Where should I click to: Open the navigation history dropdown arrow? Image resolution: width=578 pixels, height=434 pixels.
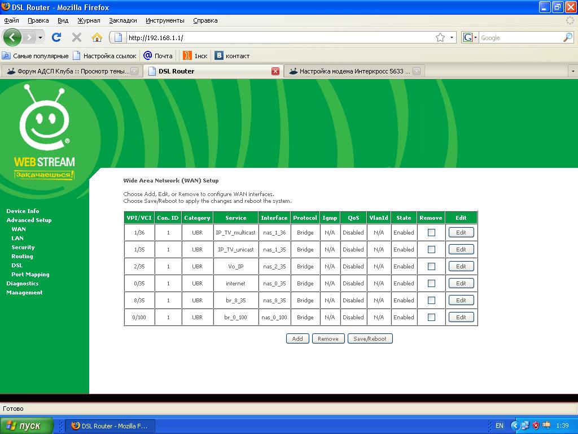40,38
